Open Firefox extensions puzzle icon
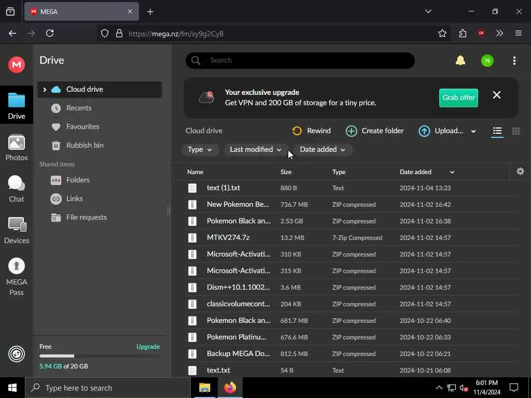531x398 pixels. 463,33
